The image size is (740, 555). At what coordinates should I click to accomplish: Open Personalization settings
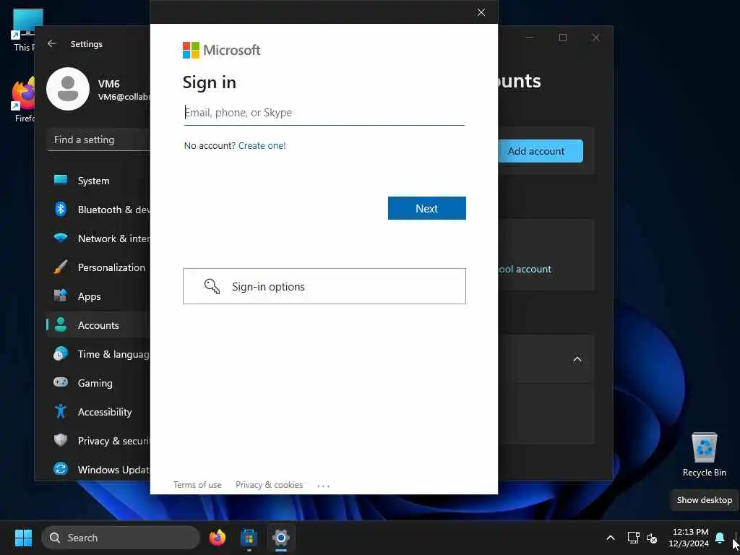[x=98, y=267]
